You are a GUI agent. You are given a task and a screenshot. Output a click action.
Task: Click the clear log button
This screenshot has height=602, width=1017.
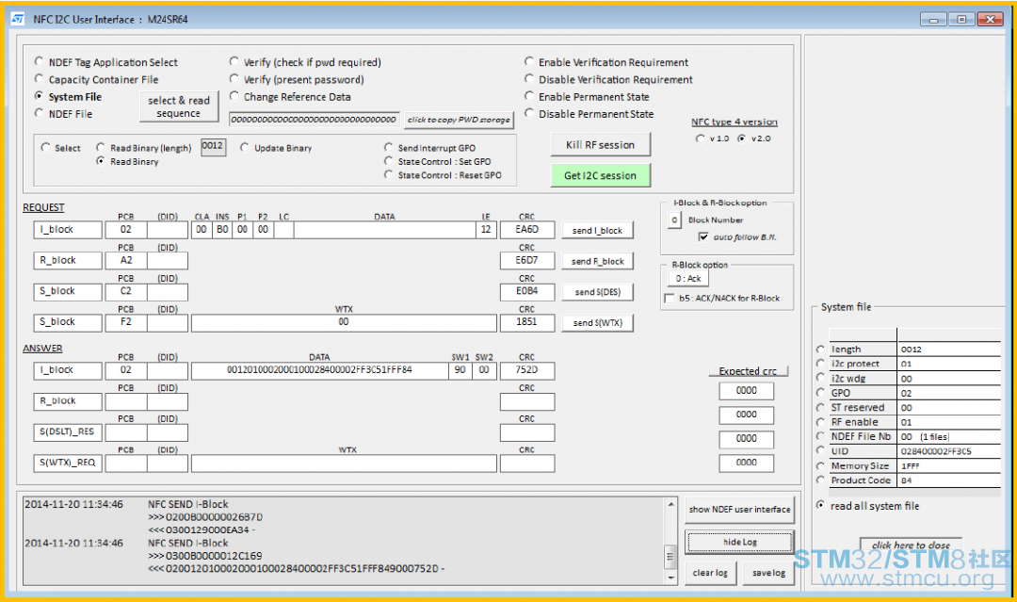(710, 573)
